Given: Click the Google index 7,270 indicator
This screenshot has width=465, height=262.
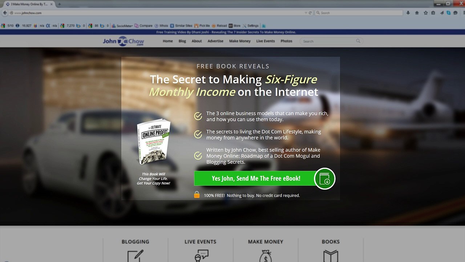Looking at the screenshot, I should coord(68,26).
